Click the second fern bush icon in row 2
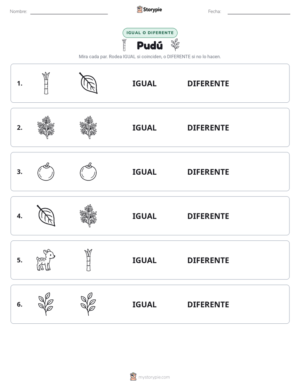Screen dimensions: 300x389 [x=88, y=127]
